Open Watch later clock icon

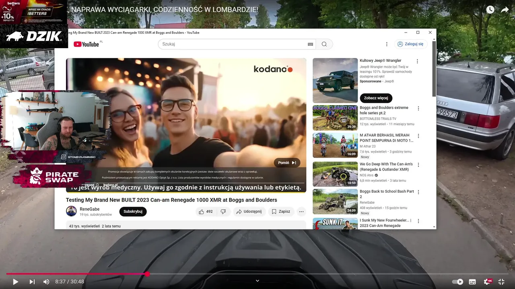(490, 10)
